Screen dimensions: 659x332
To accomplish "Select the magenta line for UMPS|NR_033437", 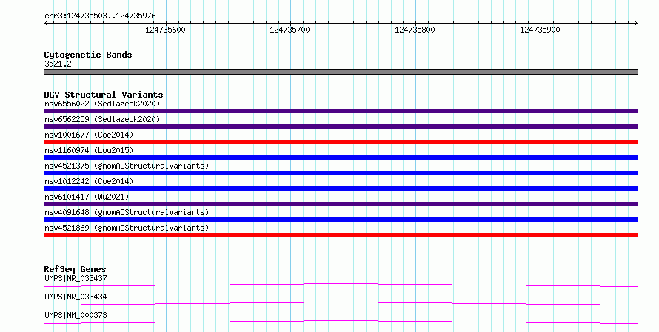I will pos(341,285).
